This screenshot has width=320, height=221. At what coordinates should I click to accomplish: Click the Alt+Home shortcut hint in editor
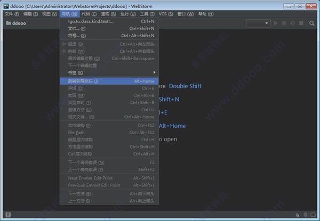tap(172, 126)
